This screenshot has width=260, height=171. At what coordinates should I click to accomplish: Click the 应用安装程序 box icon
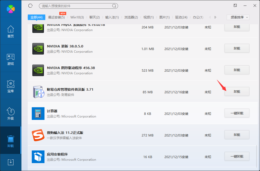(x=38, y=157)
